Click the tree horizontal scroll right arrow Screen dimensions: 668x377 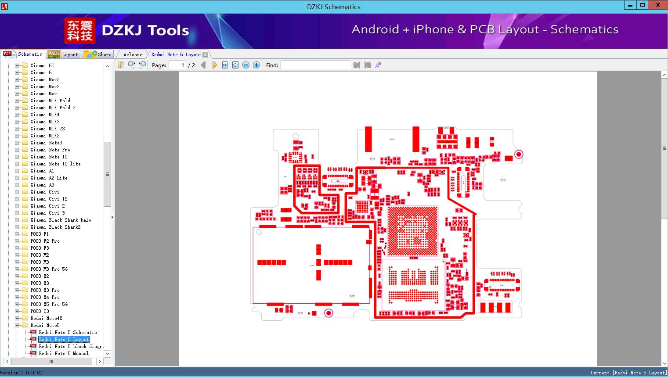[100, 362]
